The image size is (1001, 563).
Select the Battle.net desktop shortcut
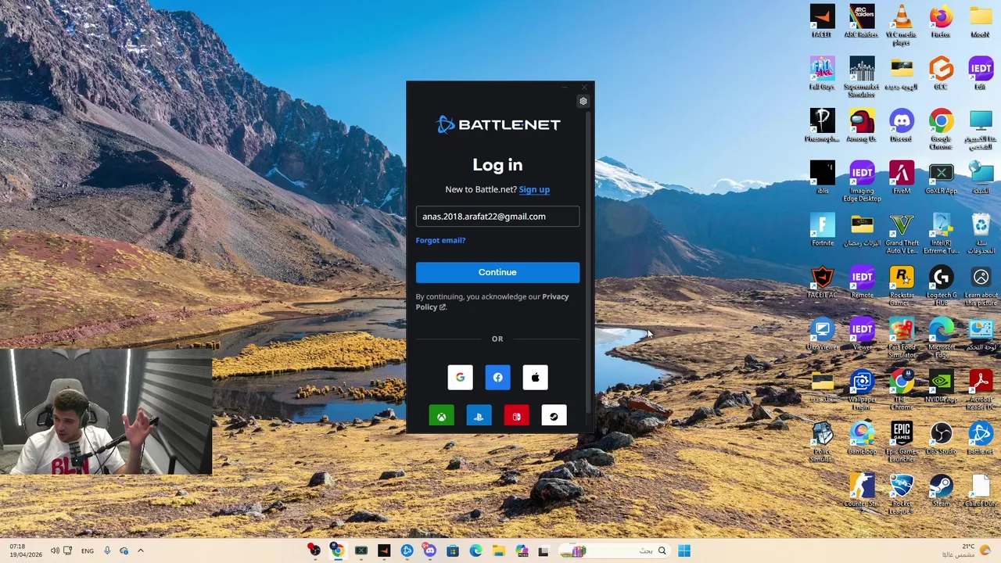point(981,438)
